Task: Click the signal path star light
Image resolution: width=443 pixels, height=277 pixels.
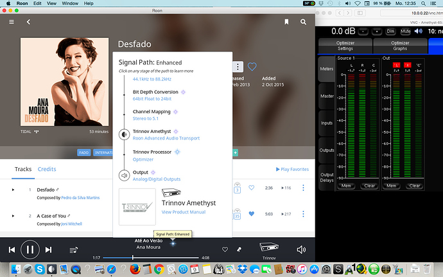Action: pos(173,244)
